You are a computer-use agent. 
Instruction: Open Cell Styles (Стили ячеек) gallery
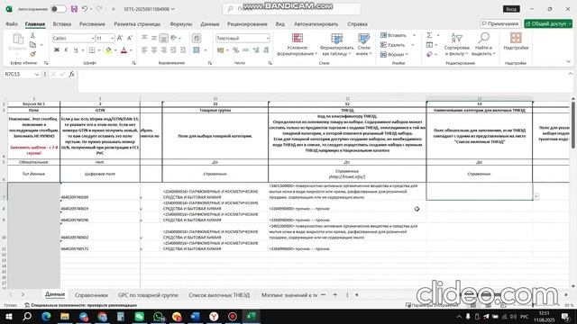[x=363, y=44]
